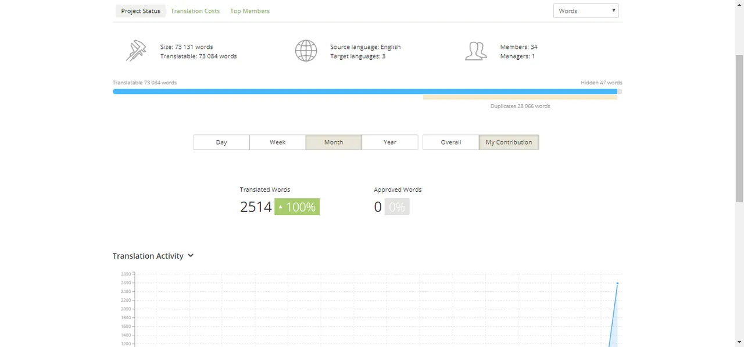Click the globe languages icon
This screenshot has width=744, height=347.
coord(306,51)
